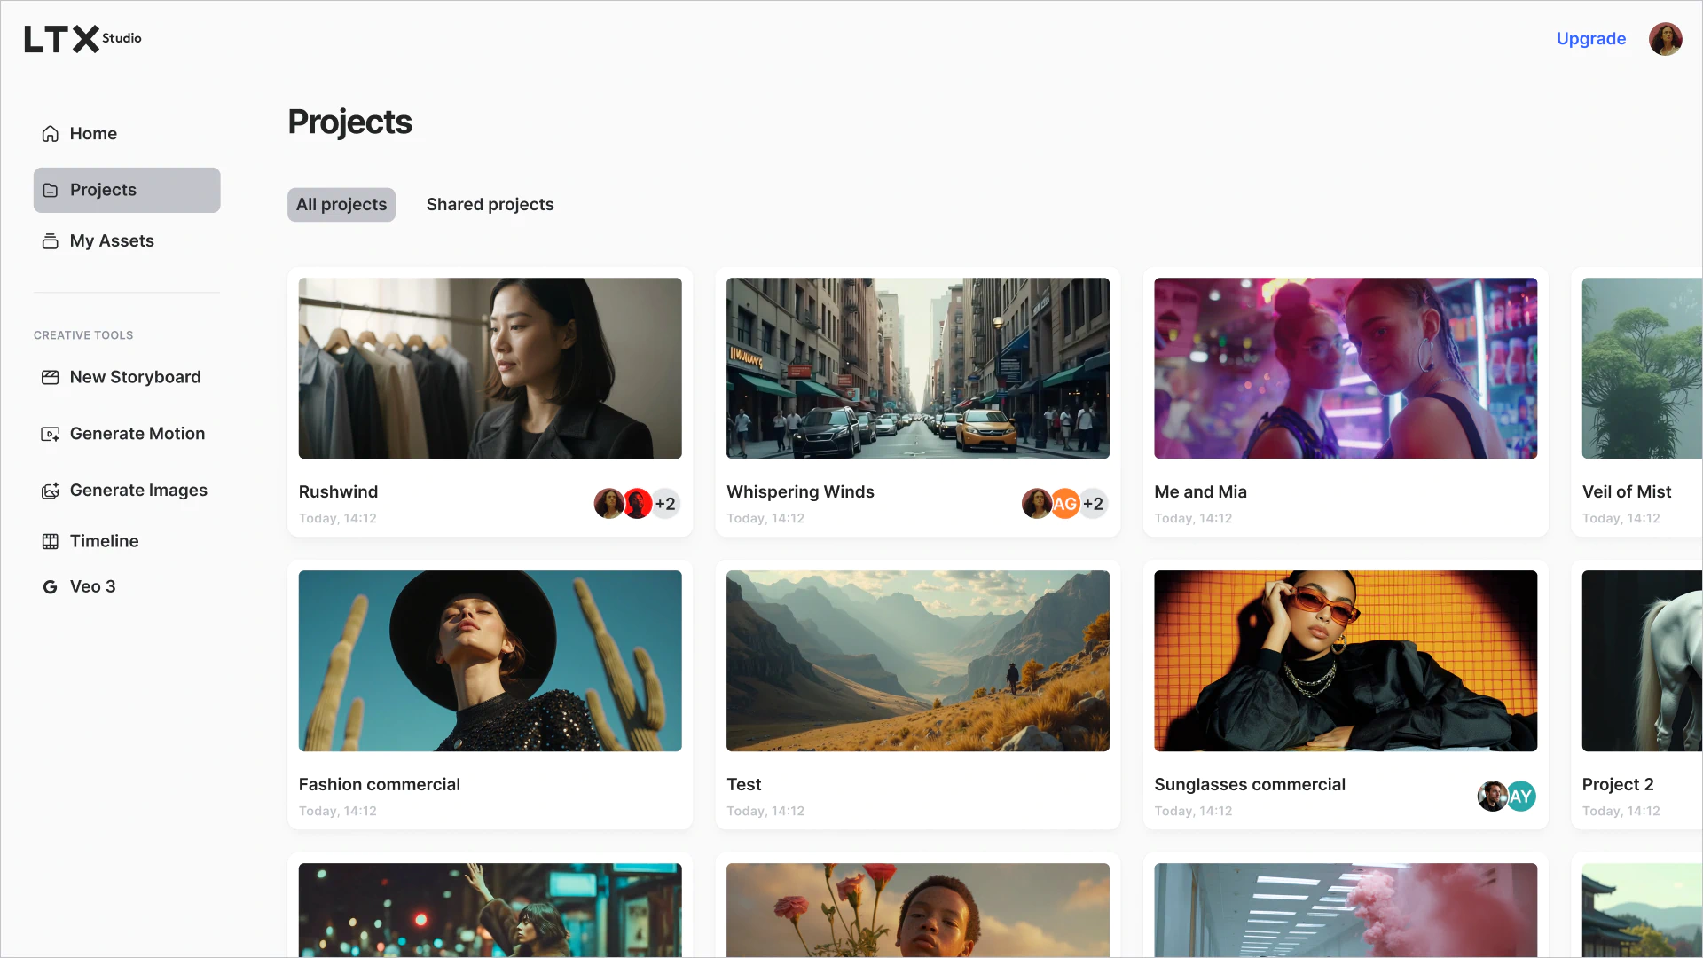Viewport: 1703px width, 958px height.
Task: Click the Me and Mia title
Action: pyautogui.click(x=1200, y=492)
